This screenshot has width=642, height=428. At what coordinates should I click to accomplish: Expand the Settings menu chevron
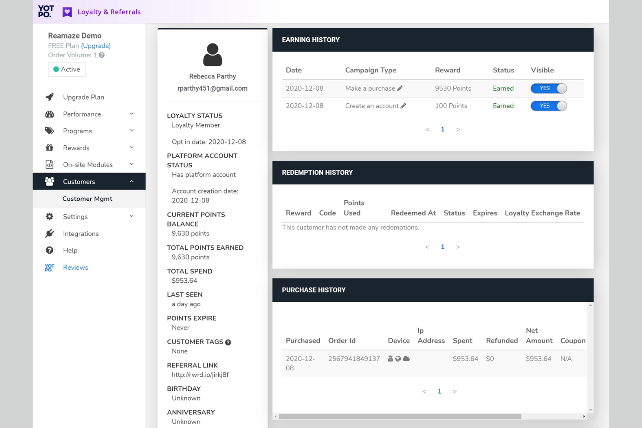point(131,216)
